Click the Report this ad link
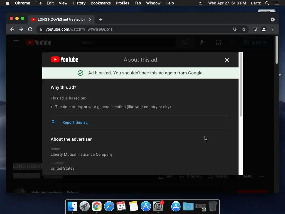Screen dimensions: 285x214 tap(75, 123)
